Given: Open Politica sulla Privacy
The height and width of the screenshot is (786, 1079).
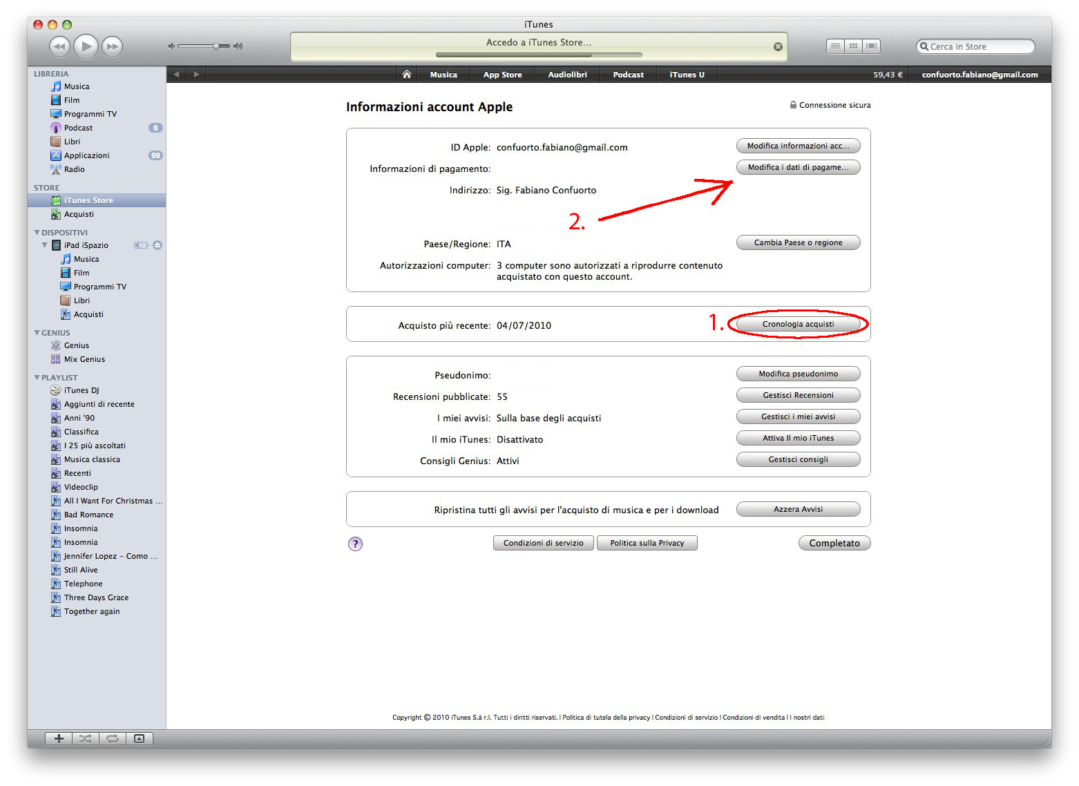Looking at the screenshot, I should (x=647, y=543).
